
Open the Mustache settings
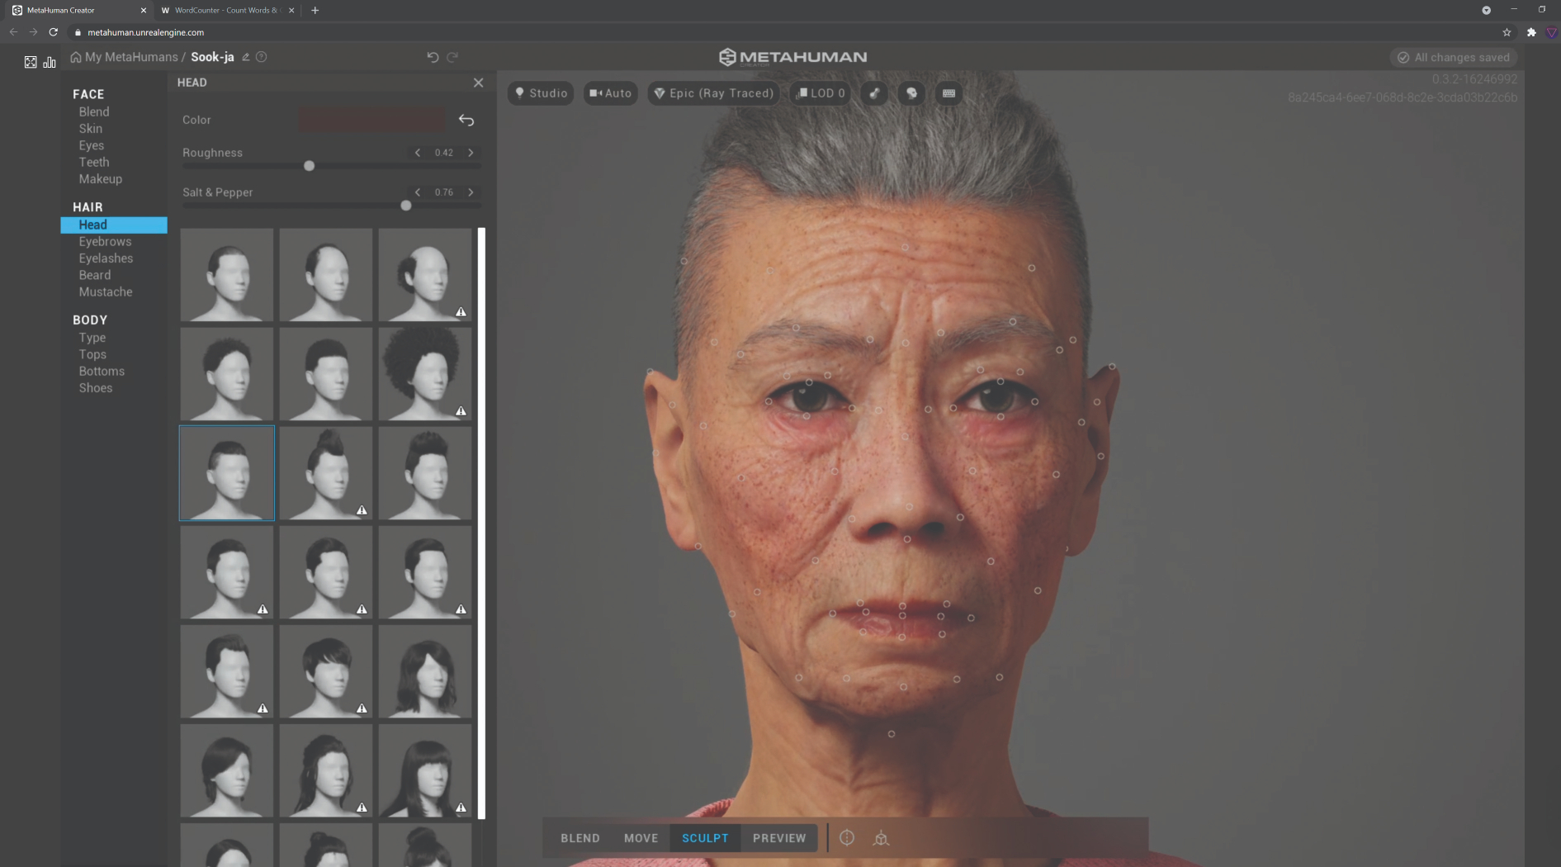coord(106,291)
